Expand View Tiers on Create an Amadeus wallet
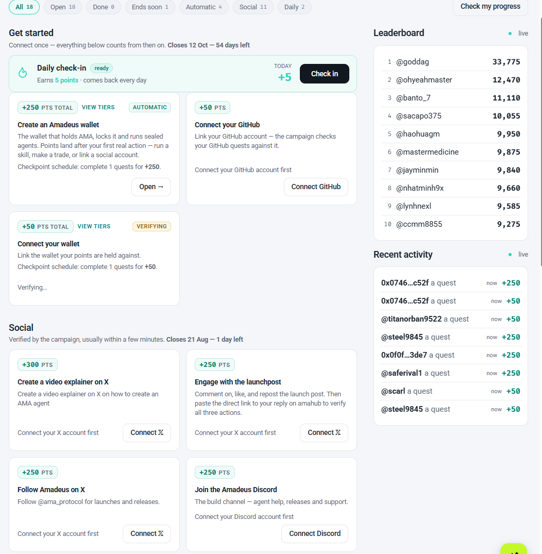The width and height of the screenshot is (542, 554). pos(98,107)
